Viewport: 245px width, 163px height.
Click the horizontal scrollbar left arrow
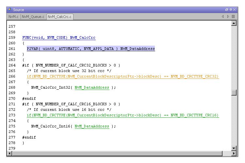click(x=9, y=153)
